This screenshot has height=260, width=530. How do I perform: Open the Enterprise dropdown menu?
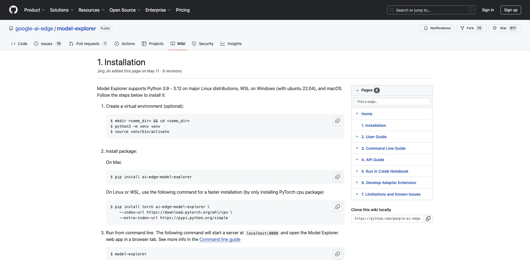[158, 10]
